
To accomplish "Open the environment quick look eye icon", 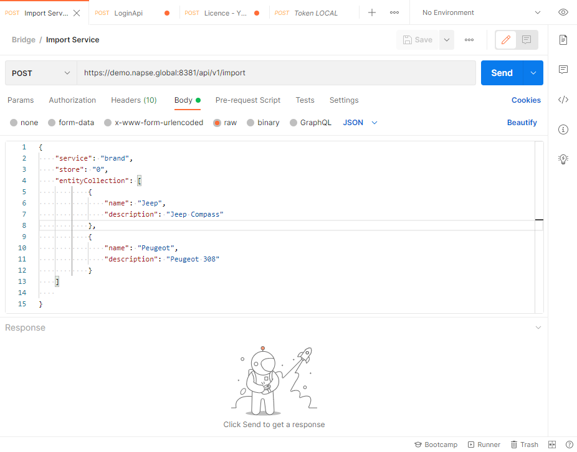I will click(563, 12).
